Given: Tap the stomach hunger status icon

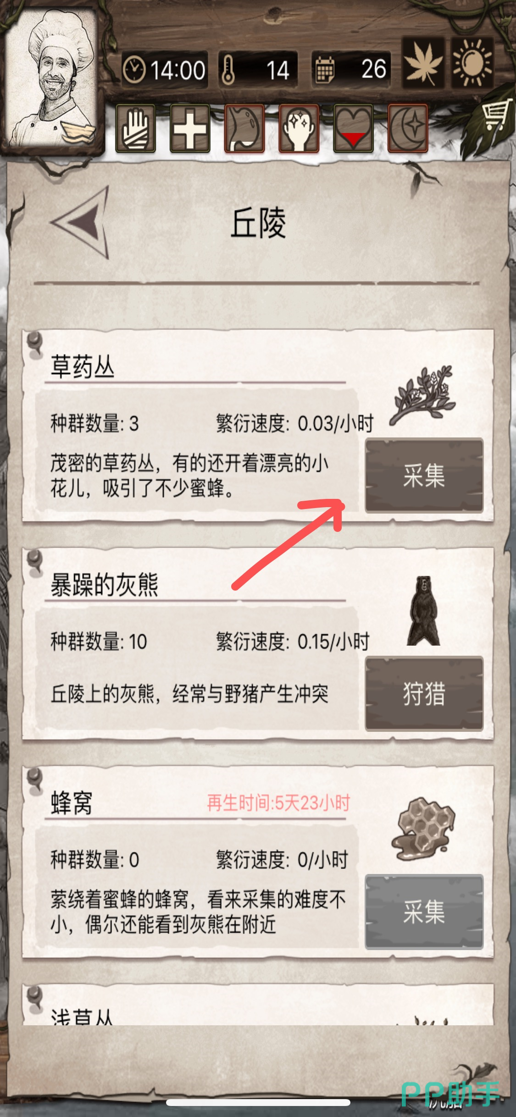Looking at the screenshot, I should tap(244, 128).
